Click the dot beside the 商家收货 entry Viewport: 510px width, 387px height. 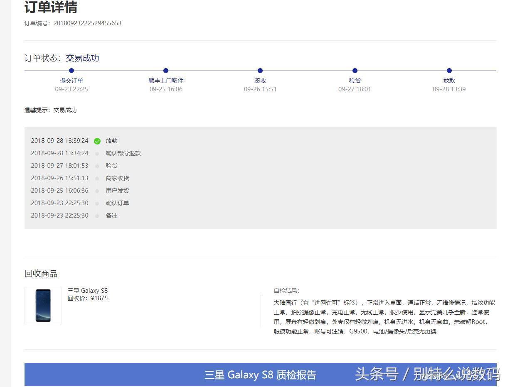[x=97, y=178]
